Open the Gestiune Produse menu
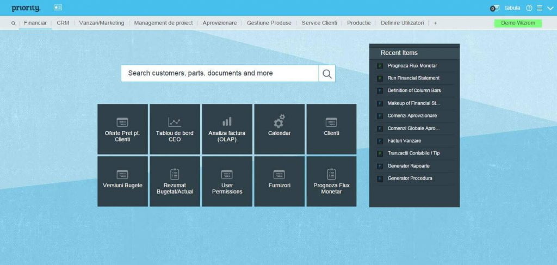 (x=269, y=23)
